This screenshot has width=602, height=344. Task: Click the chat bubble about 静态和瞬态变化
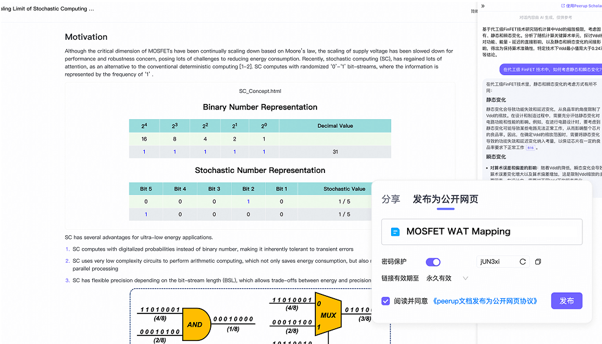[x=551, y=70]
